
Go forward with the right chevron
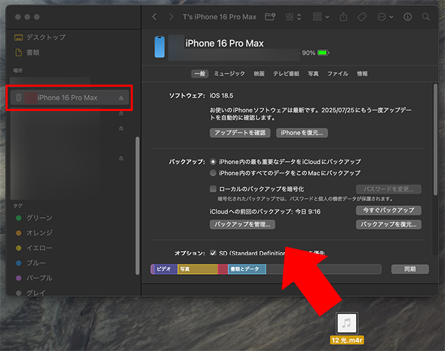[x=171, y=17]
